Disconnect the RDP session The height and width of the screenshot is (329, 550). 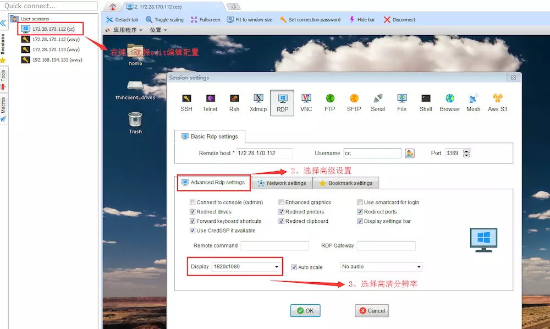(x=399, y=20)
